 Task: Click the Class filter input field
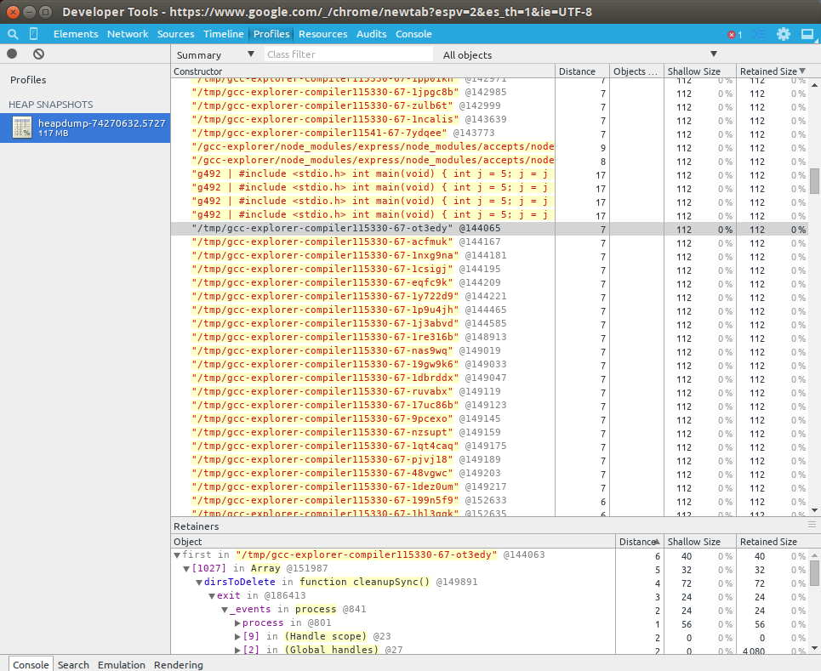(347, 54)
